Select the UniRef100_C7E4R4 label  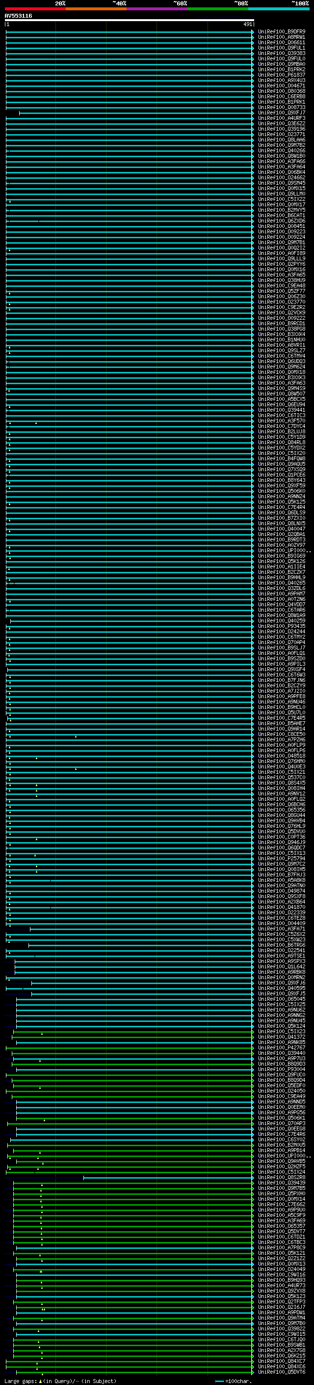coord(281,508)
